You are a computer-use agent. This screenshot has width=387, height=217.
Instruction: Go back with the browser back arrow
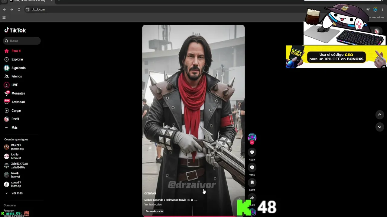pos(4,9)
